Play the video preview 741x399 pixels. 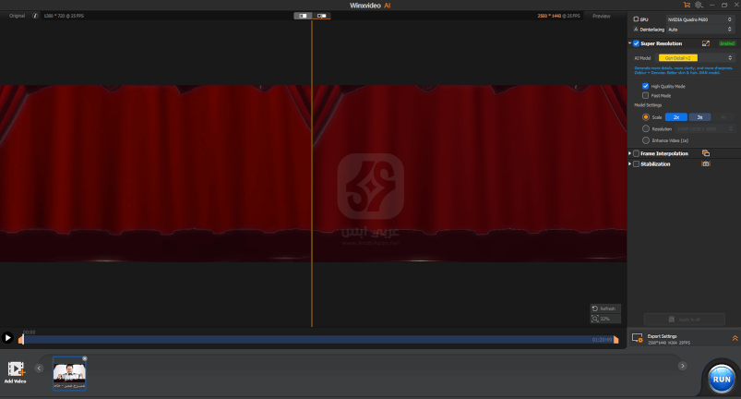7,339
